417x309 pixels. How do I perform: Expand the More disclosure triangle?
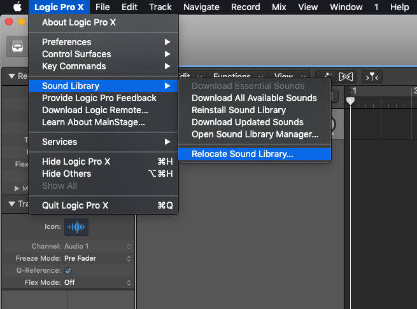[x=17, y=188]
